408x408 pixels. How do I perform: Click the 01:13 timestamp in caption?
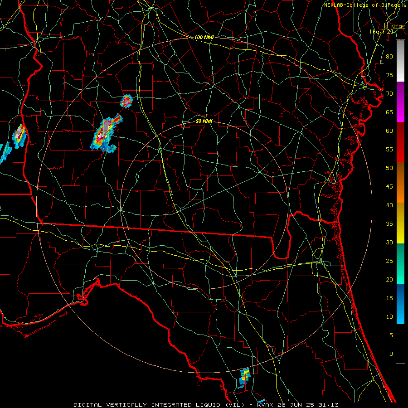click(329, 405)
